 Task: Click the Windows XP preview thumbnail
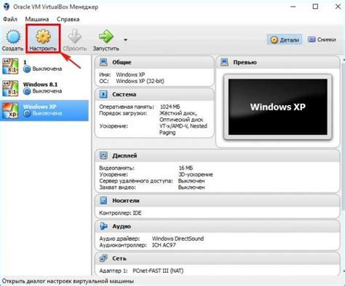(278, 107)
